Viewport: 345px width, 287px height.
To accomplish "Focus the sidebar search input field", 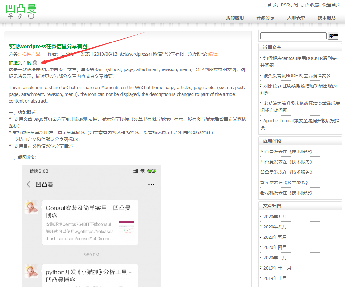I will pos(293,36).
